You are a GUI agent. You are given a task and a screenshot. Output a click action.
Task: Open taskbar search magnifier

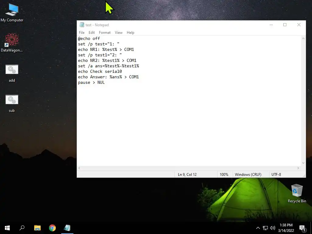22,228
